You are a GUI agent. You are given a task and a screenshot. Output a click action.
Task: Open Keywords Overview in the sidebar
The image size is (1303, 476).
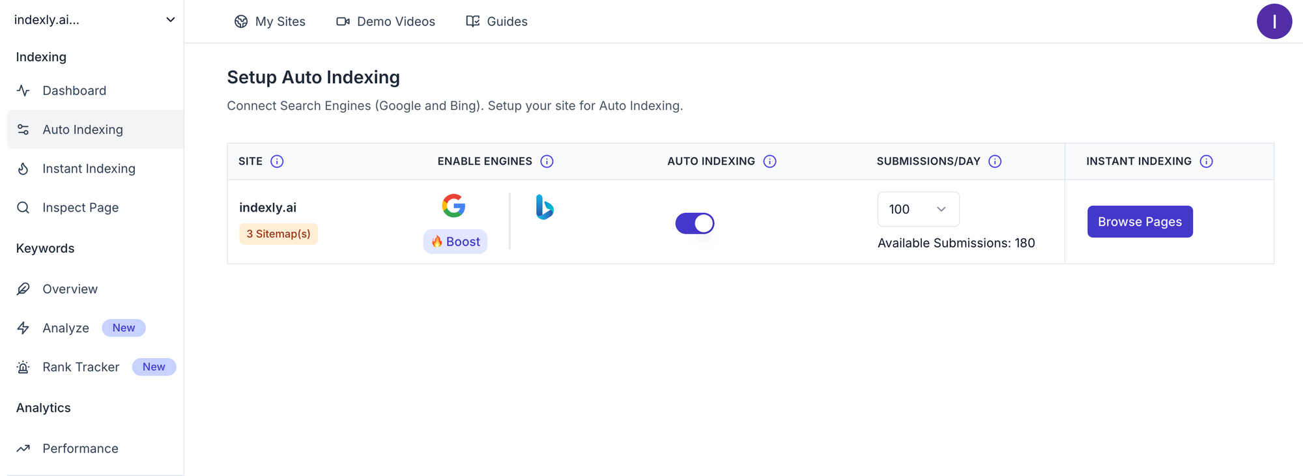pos(95,289)
